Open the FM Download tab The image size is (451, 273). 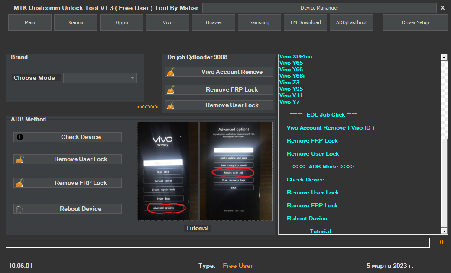pos(305,22)
